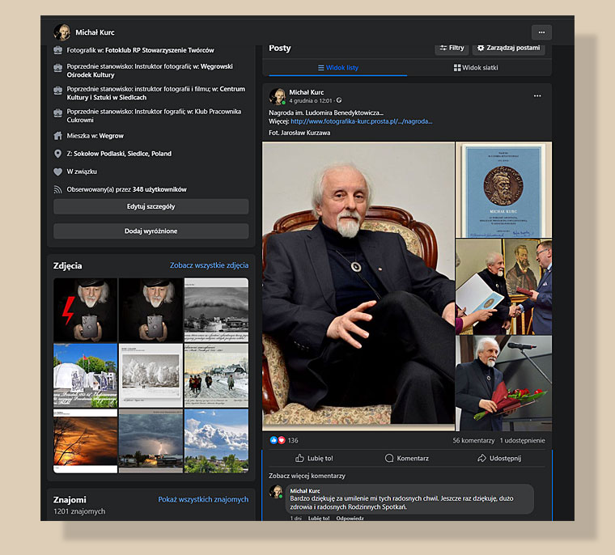The image size is (615, 555).
Task: Switch to Widok listy tab
Action: pyautogui.click(x=338, y=67)
